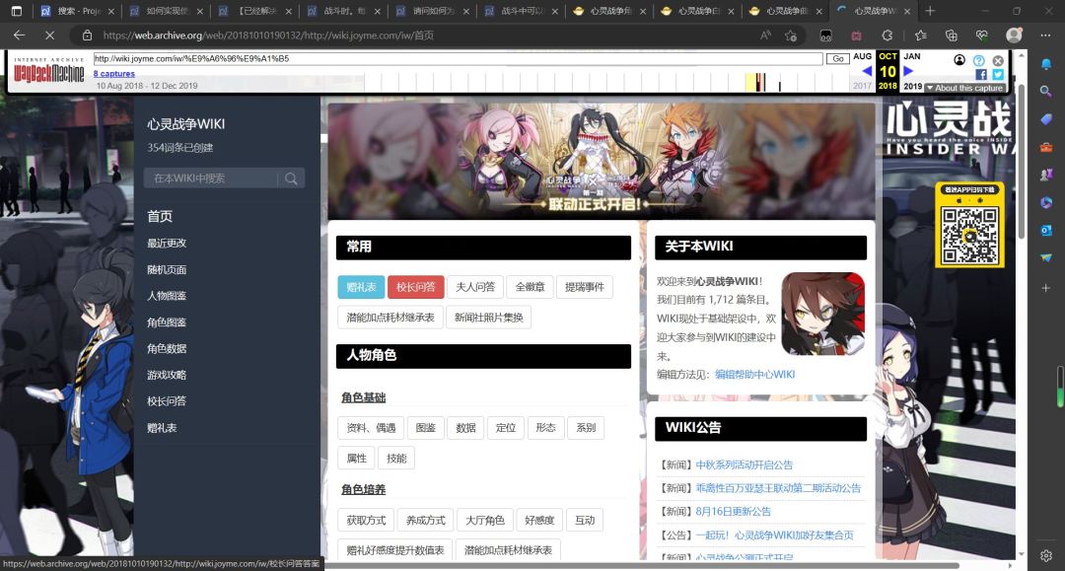The width and height of the screenshot is (1065, 571).
Task: Share capture on Twitter
Action: pyautogui.click(x=998, y=74)
